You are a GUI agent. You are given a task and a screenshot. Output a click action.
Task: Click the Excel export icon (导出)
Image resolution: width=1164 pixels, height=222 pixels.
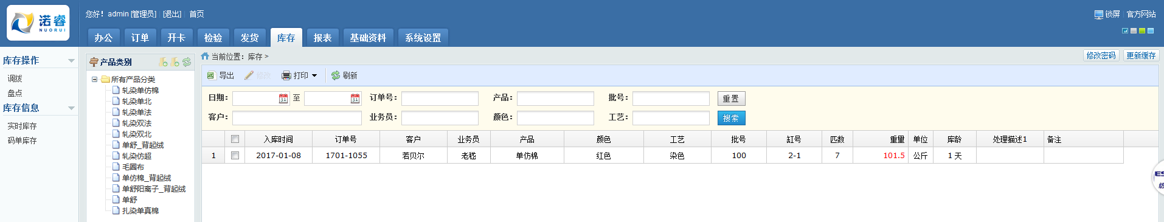point(211,75)
